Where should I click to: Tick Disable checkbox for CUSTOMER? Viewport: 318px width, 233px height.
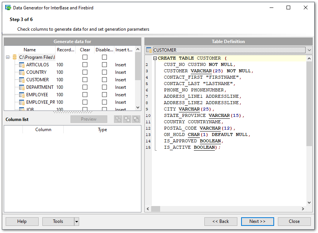click(x=105, y=80)
